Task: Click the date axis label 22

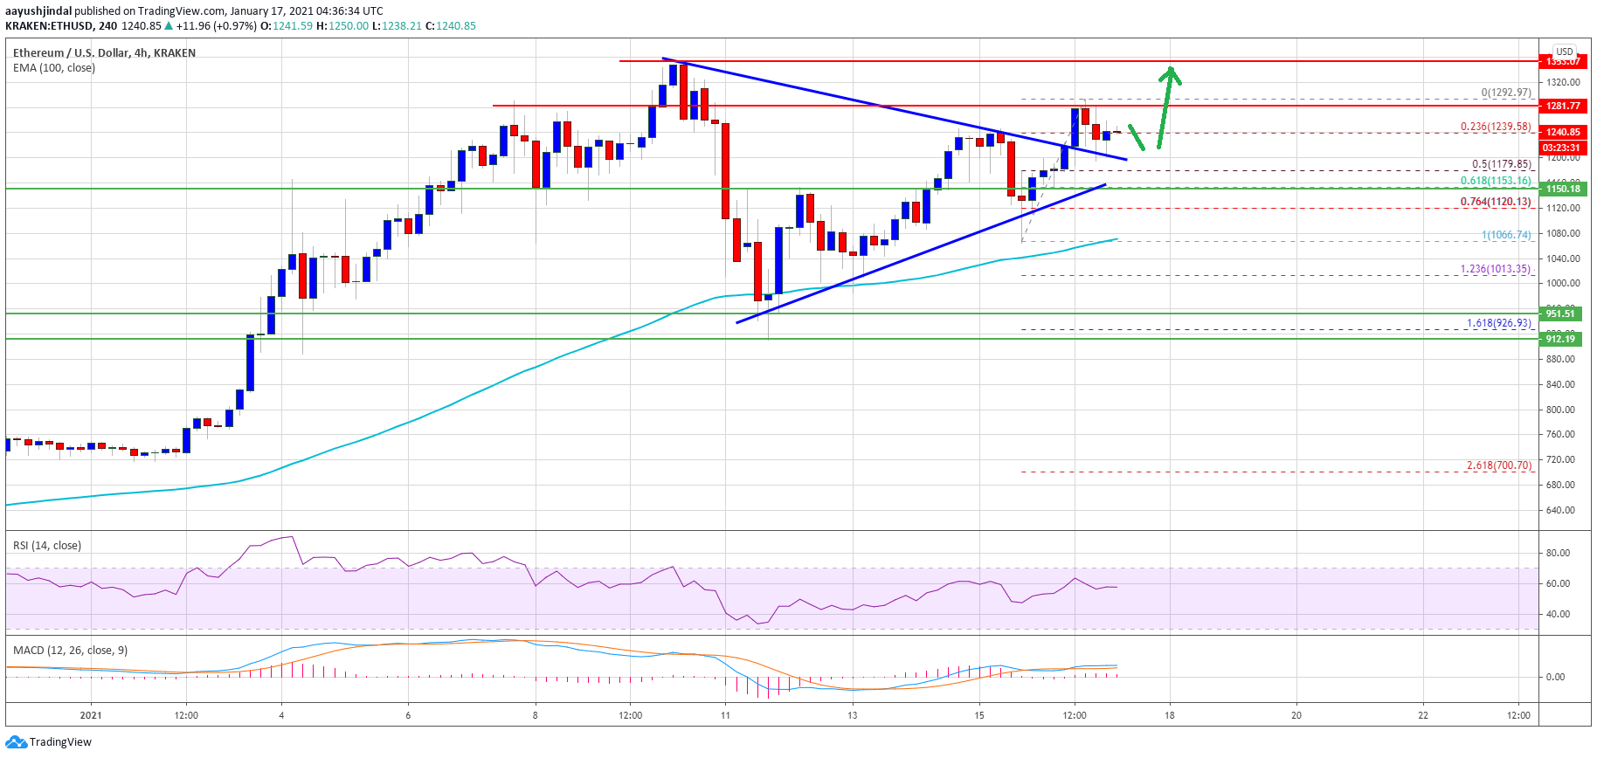Action: tap(1423, 715)
